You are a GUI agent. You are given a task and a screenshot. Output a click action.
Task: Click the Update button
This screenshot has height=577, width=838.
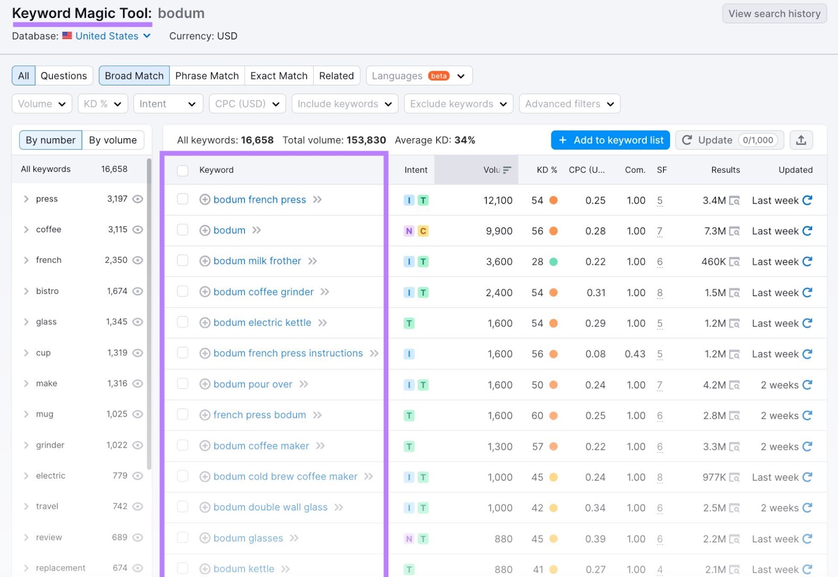730,140
